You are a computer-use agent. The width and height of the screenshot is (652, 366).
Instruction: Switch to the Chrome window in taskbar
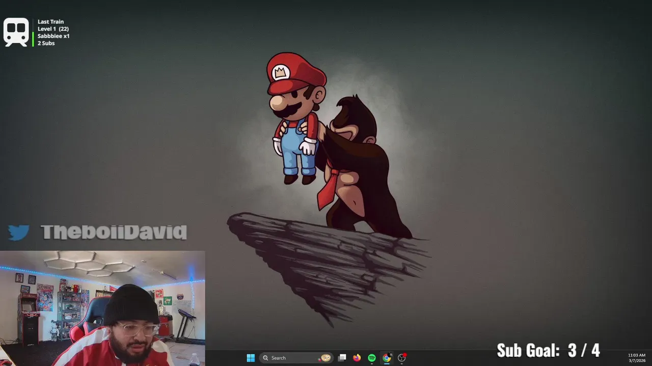point(387,358)
